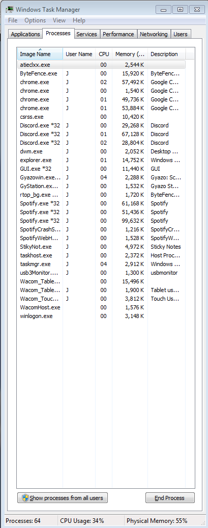
Task: Click the End Process button
Action: coord(170,498)
